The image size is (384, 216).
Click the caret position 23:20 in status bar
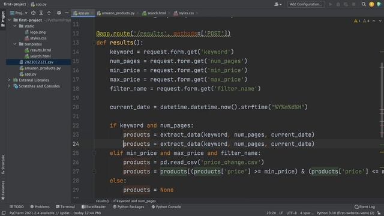click(271, 214)
